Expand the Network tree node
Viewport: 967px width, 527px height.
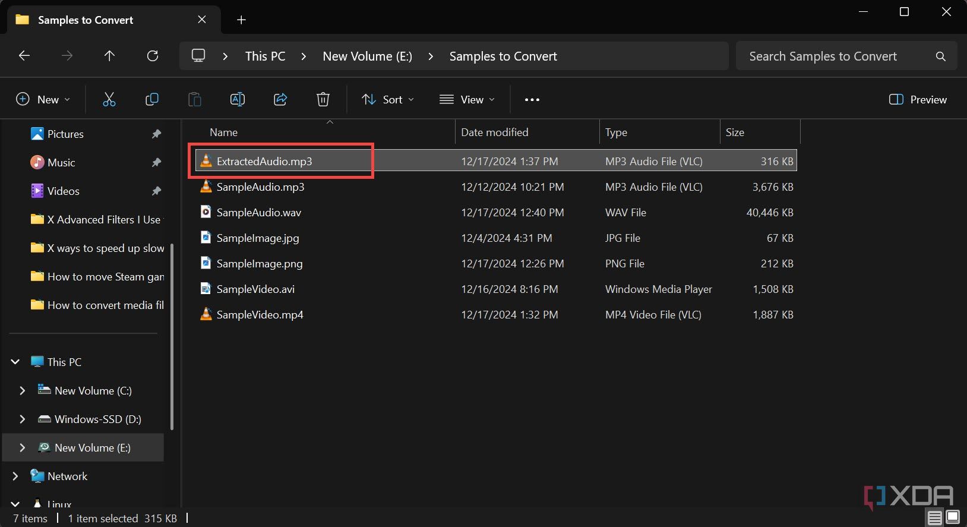point(15,476)
